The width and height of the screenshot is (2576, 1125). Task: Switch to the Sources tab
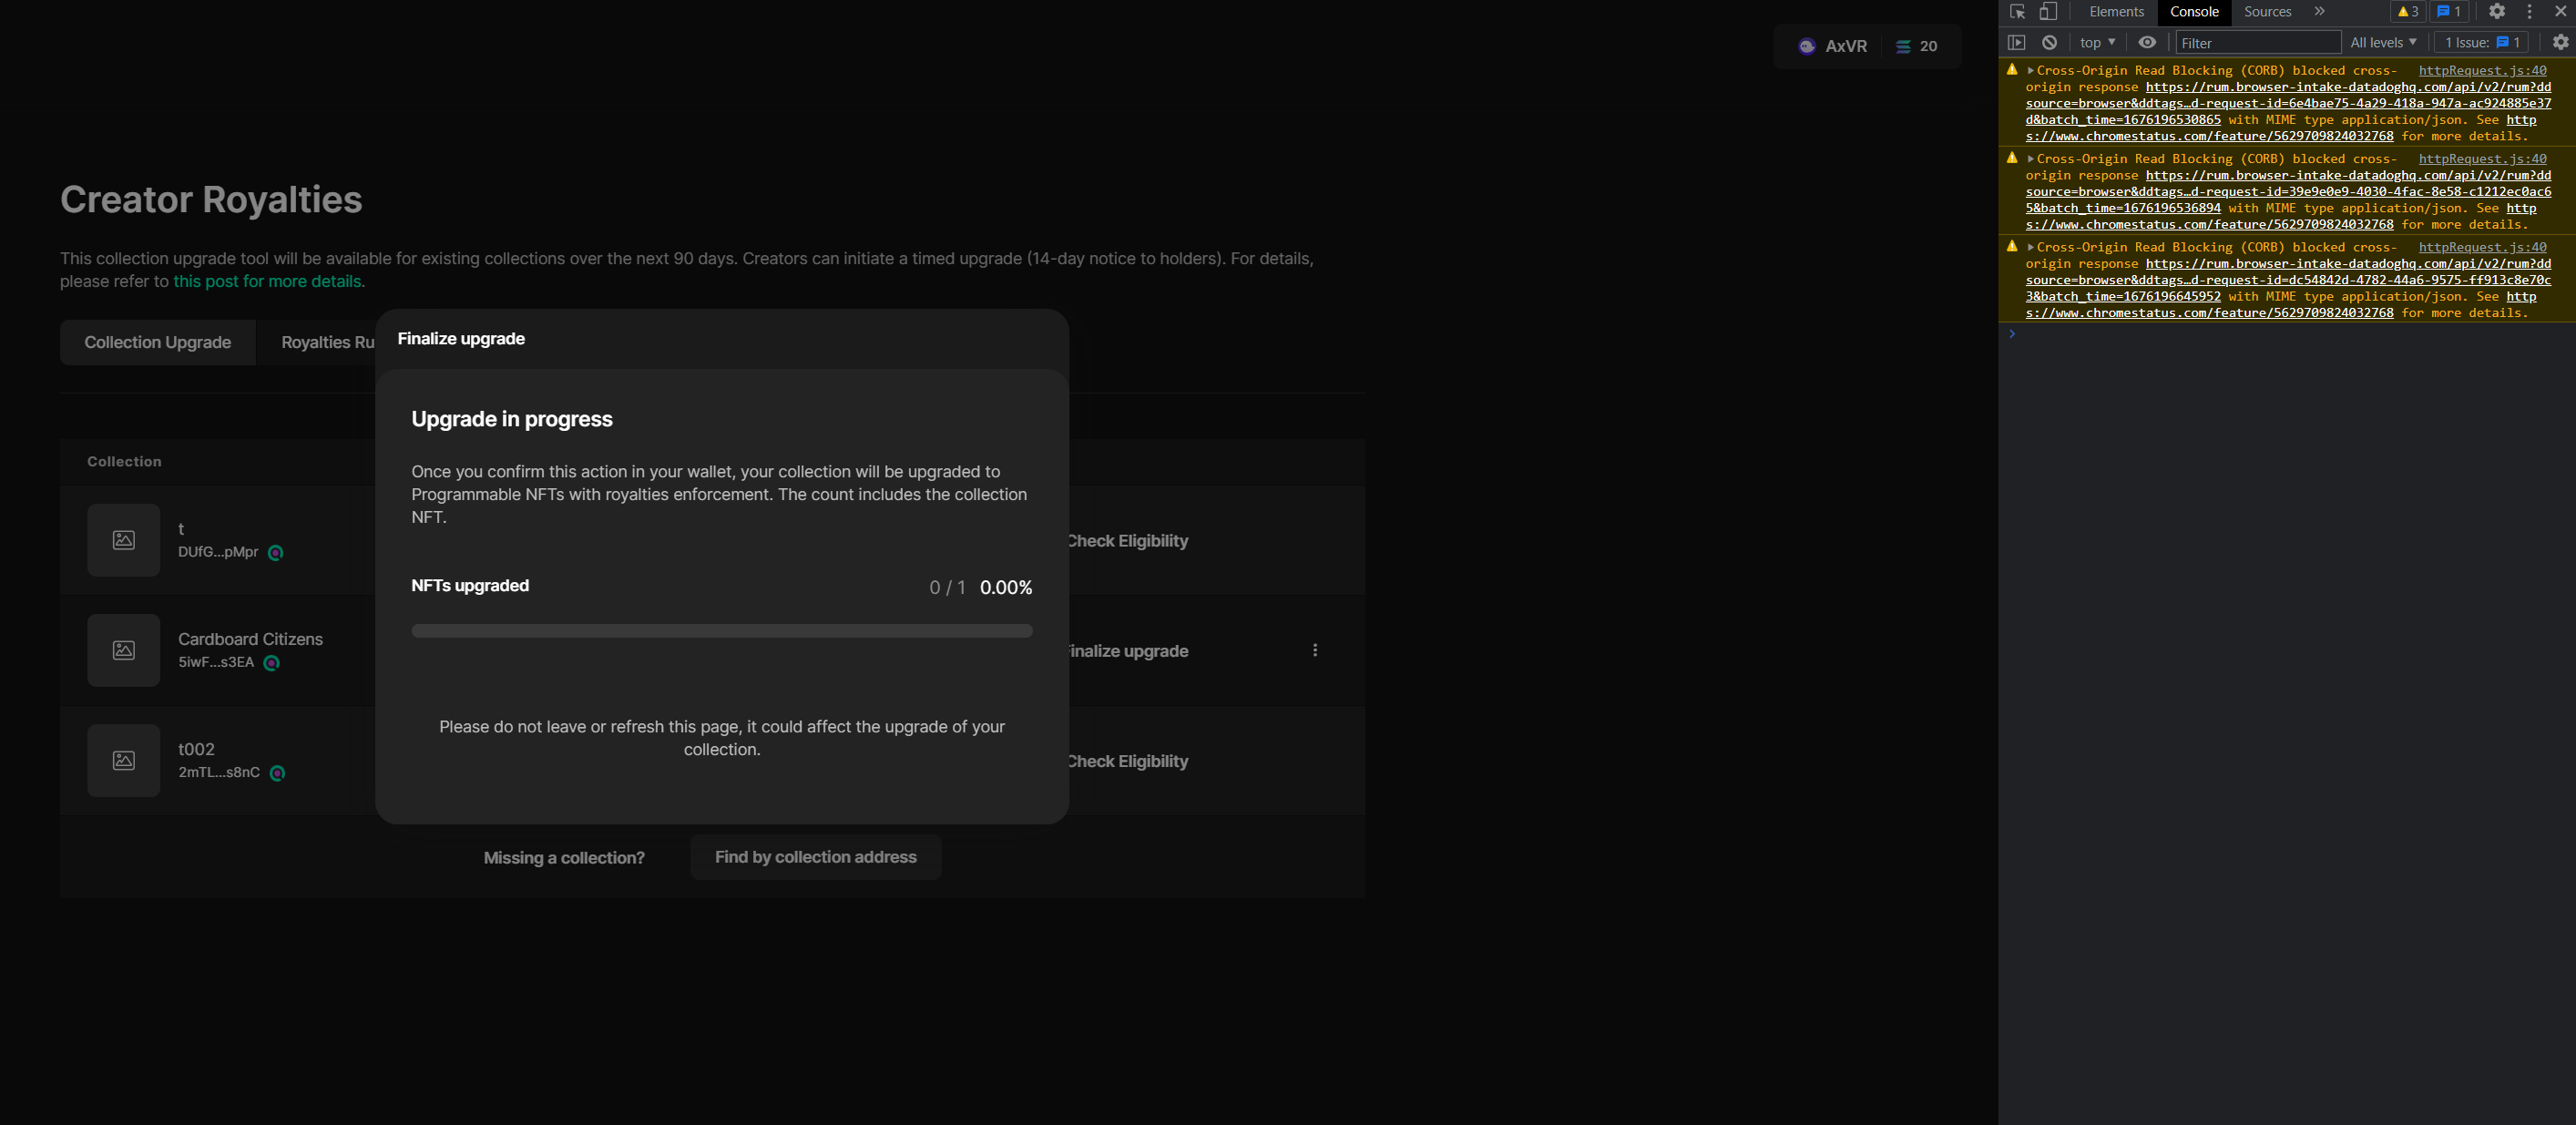[2266, 12]
